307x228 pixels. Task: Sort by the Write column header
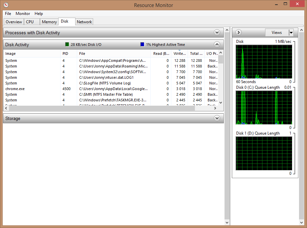point(179,54)
